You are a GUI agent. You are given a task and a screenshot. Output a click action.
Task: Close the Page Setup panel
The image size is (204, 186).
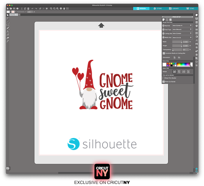[x=192, y=17]
